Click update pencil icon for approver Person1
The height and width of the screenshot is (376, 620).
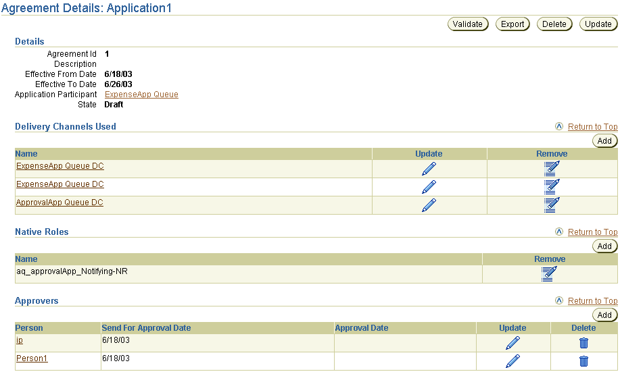point(512,361)
